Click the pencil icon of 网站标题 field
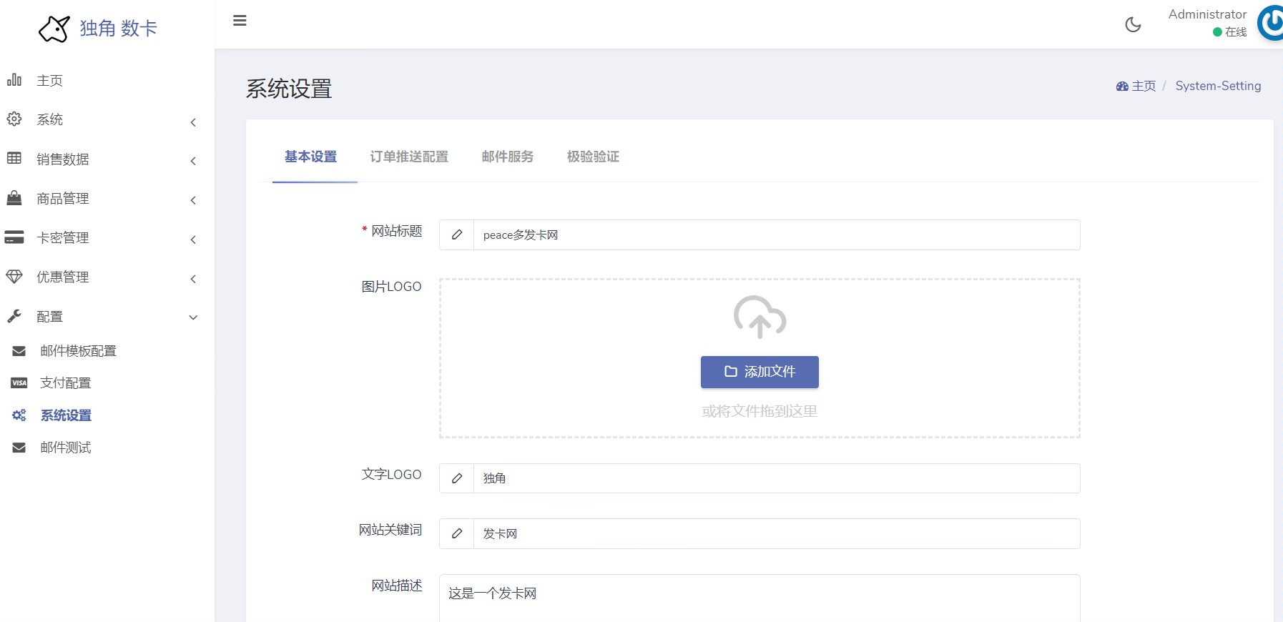This screenshot has width=1283, height=622. click(457, 235)
